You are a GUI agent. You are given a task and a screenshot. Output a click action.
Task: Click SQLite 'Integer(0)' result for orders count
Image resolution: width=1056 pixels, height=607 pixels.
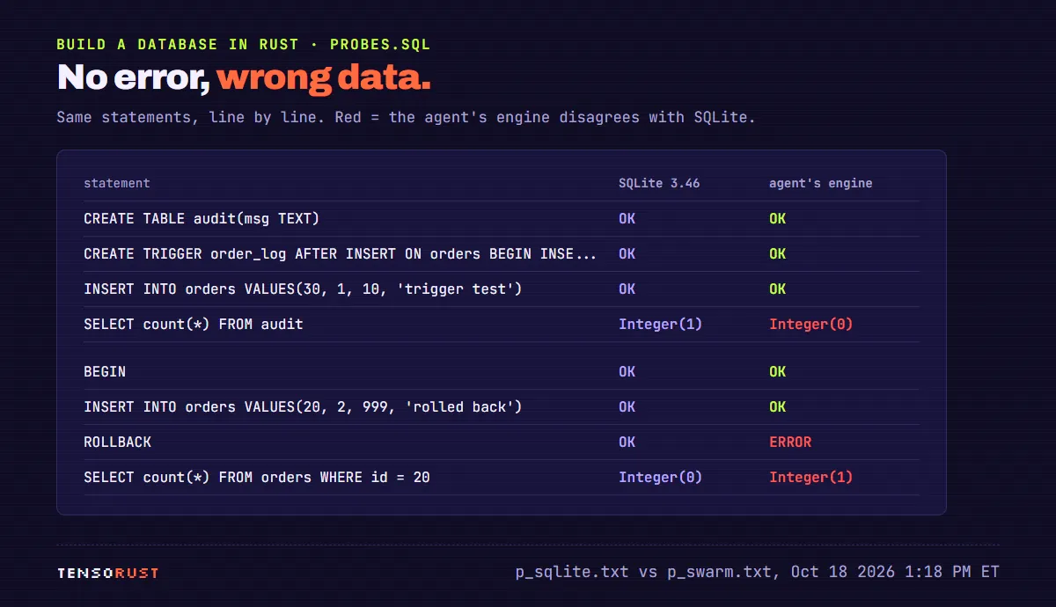click(661, 477)
